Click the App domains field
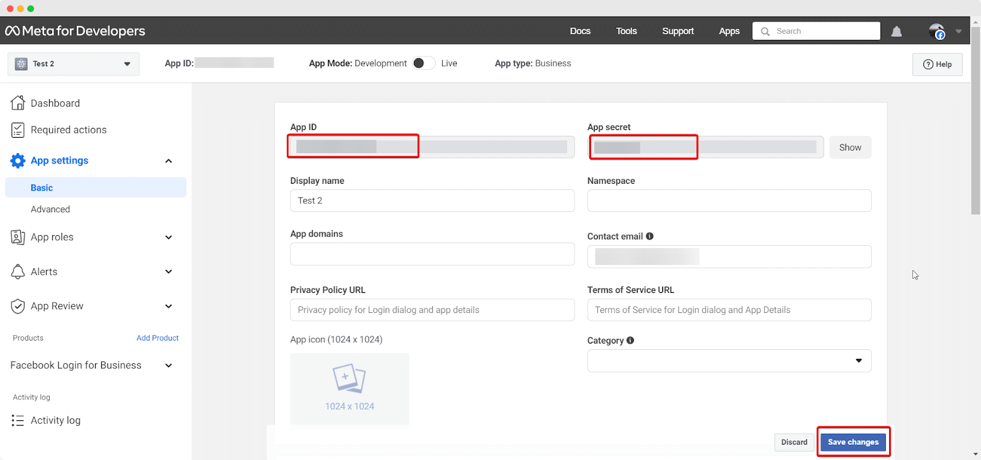Screen dimensions: 981x460 432,254
